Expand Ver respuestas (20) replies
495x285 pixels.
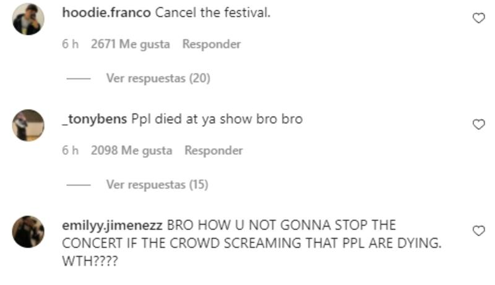coord(158,78)
